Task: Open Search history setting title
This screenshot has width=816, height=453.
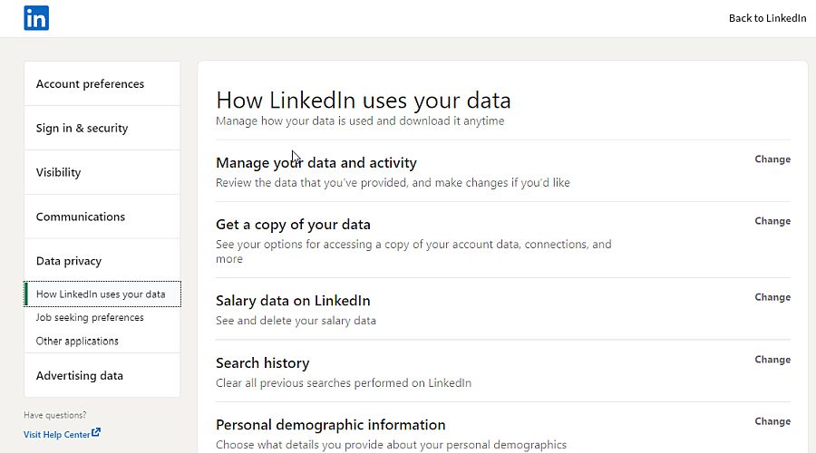Action: click(x=262, y=363)
